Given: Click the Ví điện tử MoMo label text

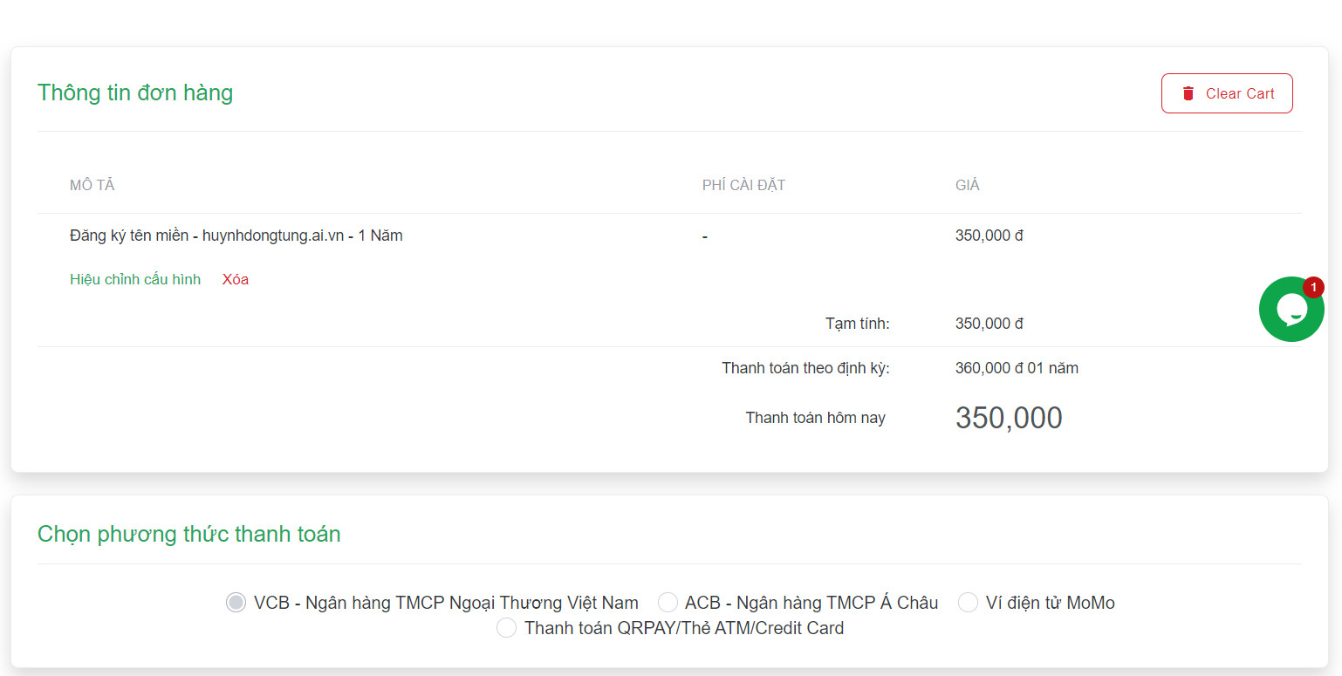Looking at the screenshot, I should (x=1051, y=603).
